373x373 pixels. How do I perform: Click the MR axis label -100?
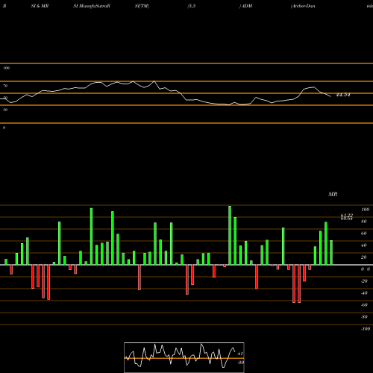365,329
